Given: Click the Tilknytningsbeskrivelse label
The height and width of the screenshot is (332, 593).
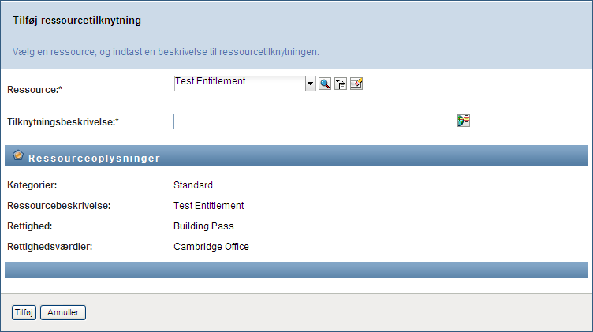Looking at the screenshot, I should [67, 122].
